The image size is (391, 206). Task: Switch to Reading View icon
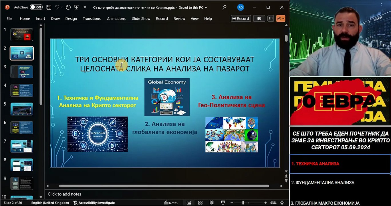pos(212,203)
